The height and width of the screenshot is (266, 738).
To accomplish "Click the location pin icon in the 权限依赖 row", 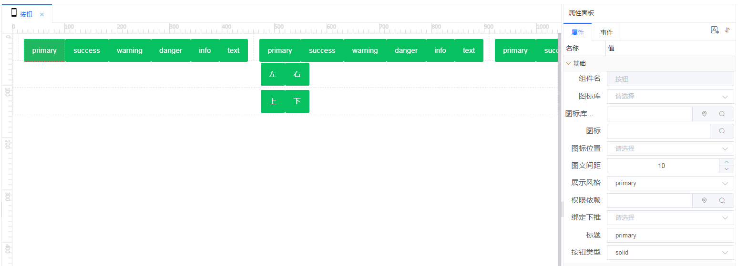I will tap(704, 200).
